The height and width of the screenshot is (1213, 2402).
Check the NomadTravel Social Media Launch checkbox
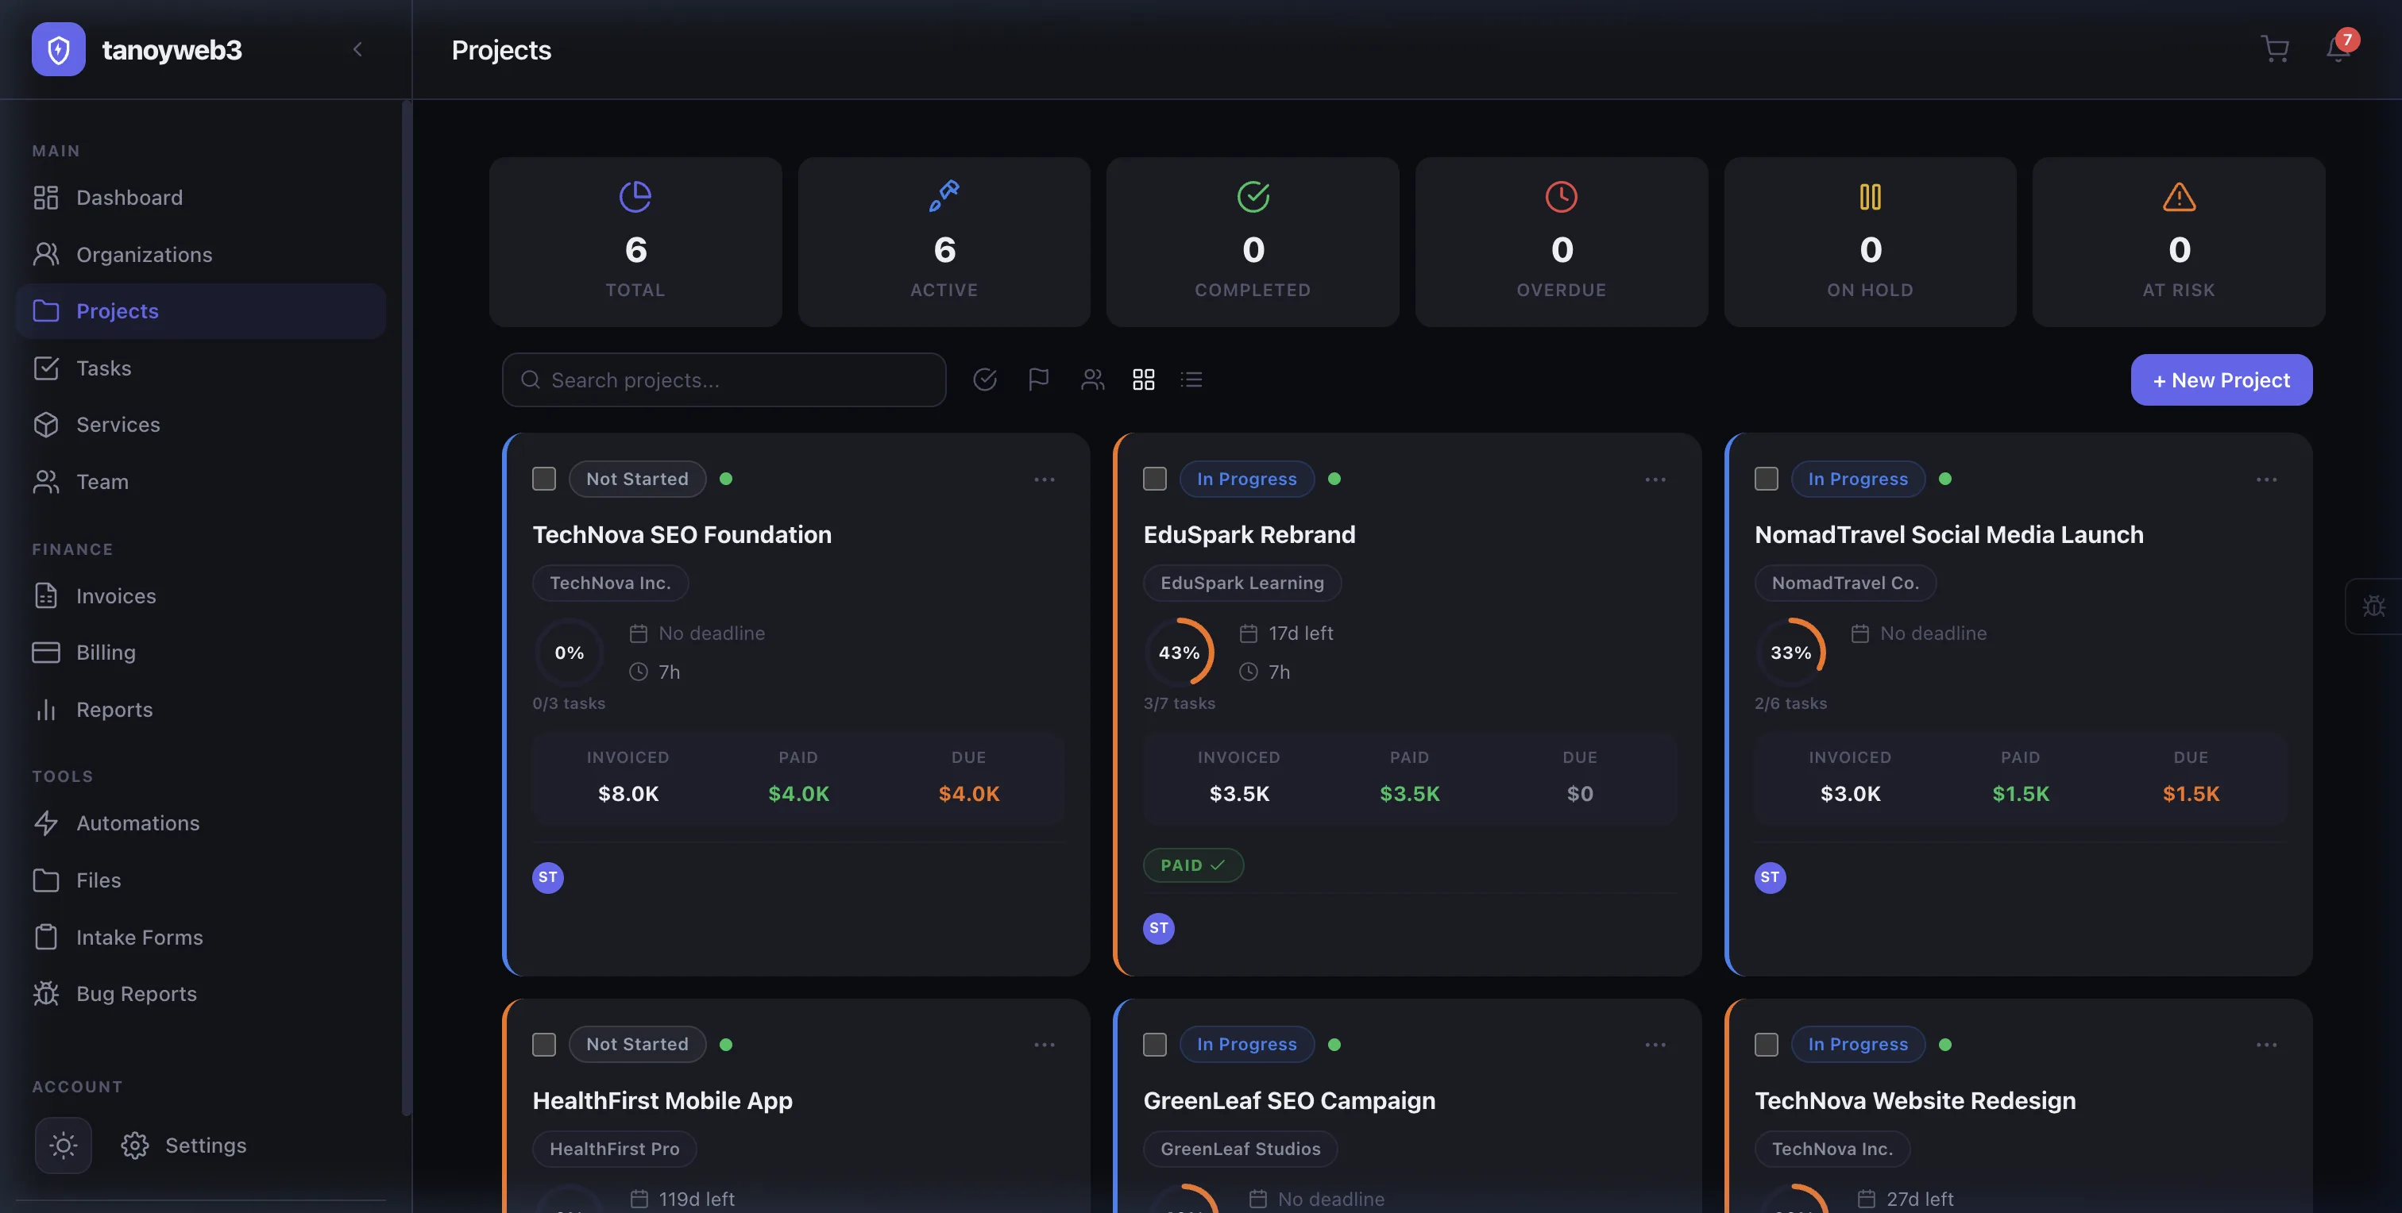pyautogui.click(x=1765, y=478)
